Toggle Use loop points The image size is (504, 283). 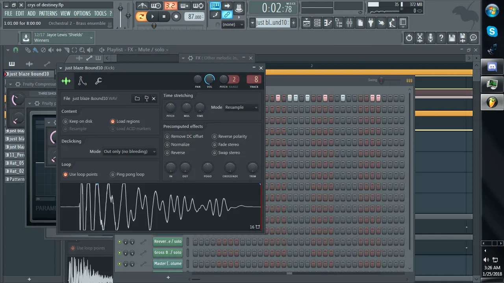tap(80, 175)
